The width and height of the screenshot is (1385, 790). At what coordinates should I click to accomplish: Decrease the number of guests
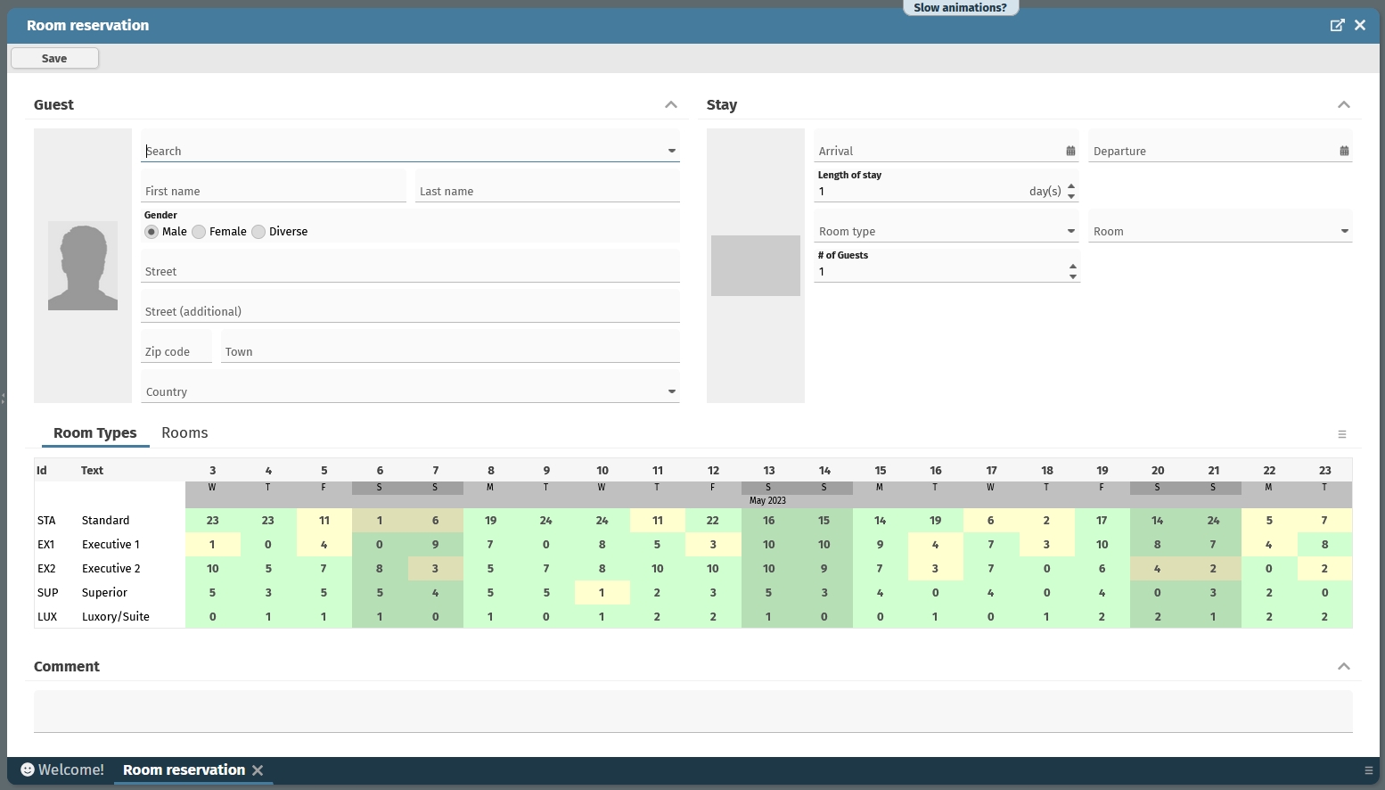[1073, 276]
